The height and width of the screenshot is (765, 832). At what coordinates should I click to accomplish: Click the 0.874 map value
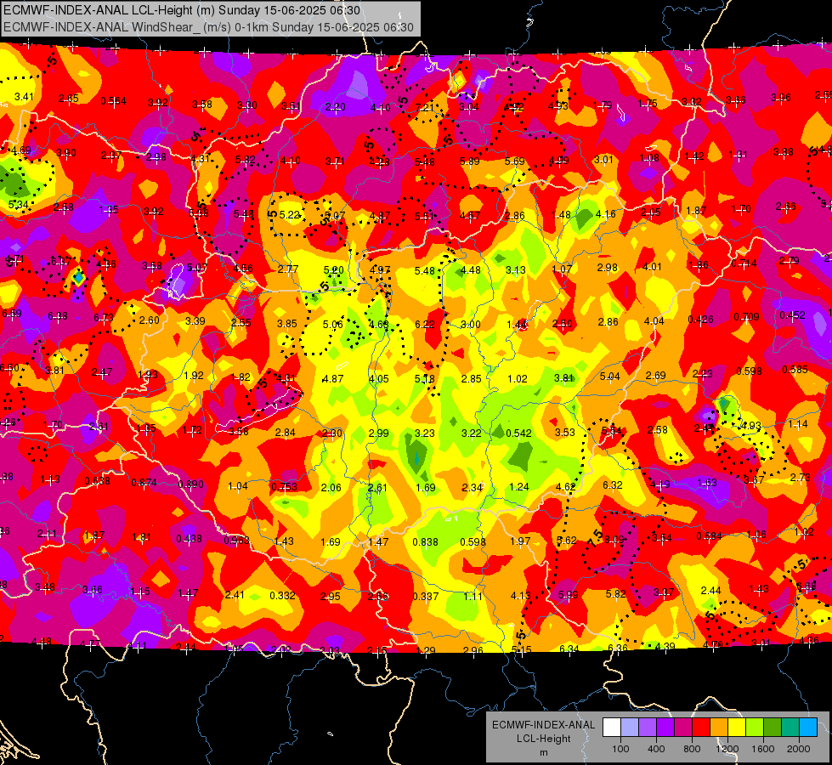tap(144, 483)
